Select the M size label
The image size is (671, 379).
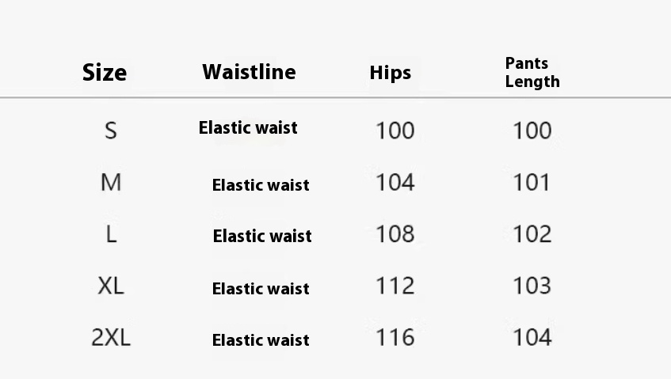pos(111,183)
